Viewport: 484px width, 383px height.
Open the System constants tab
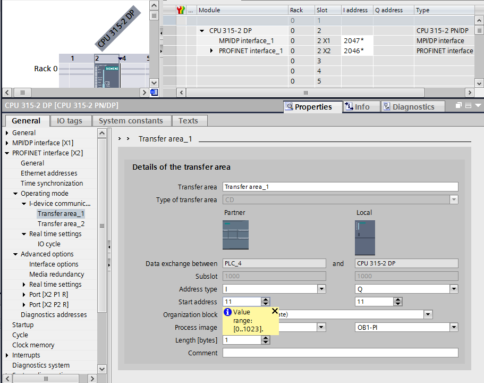click(131, 121)
